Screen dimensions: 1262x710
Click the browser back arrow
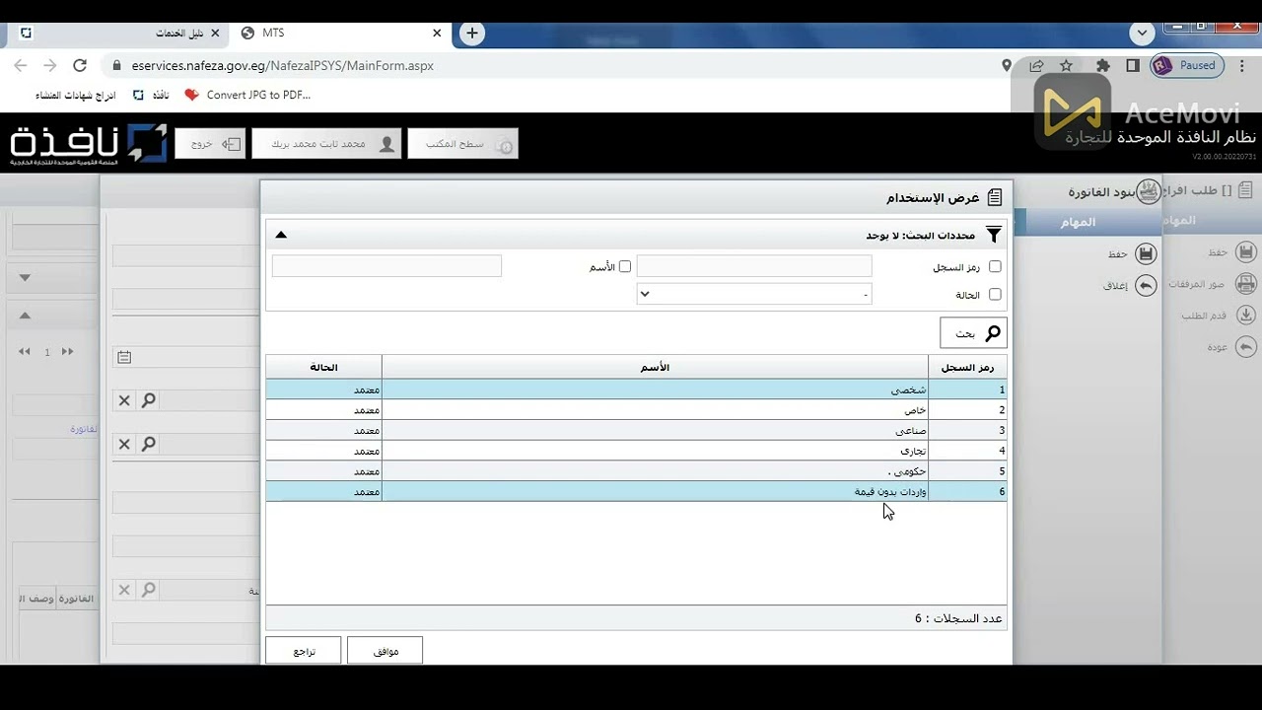tap(20, 66)
